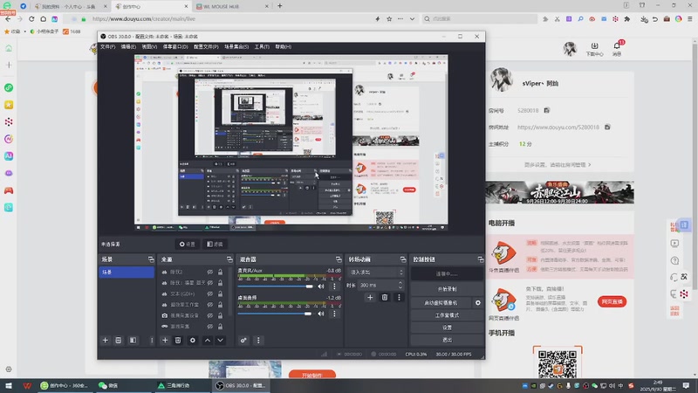Expand 更多设置 room management chevron link
698x393 pixels.
tap(558, 165)
